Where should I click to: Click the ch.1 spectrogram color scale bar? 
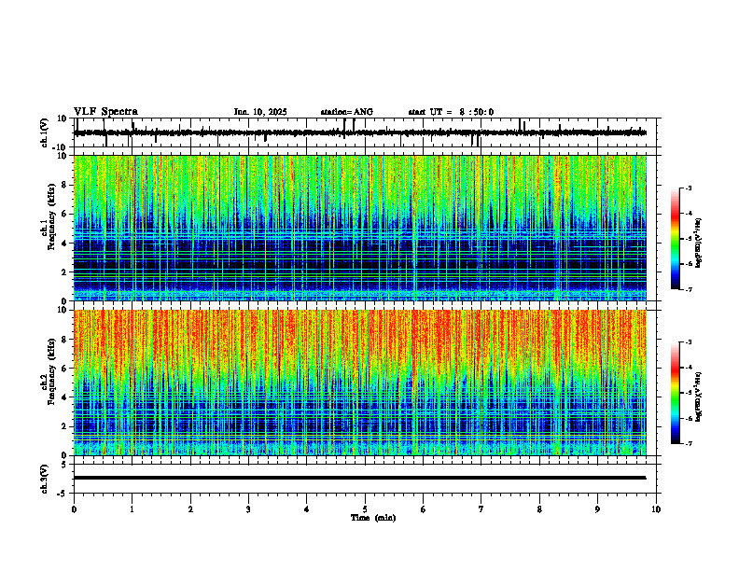(676, 239)
